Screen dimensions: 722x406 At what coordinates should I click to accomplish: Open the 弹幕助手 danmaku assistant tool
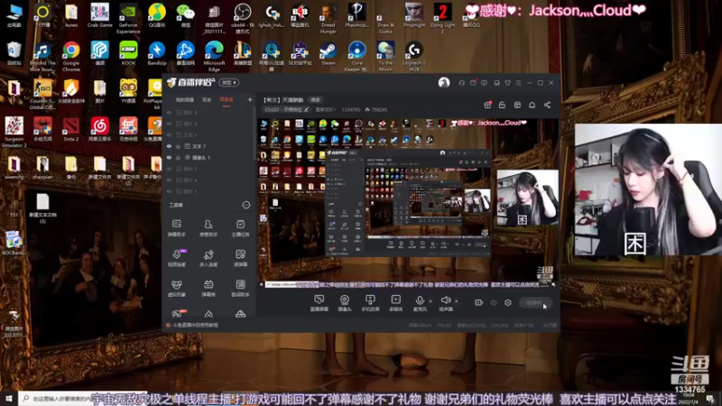click(x=176, y=228)
